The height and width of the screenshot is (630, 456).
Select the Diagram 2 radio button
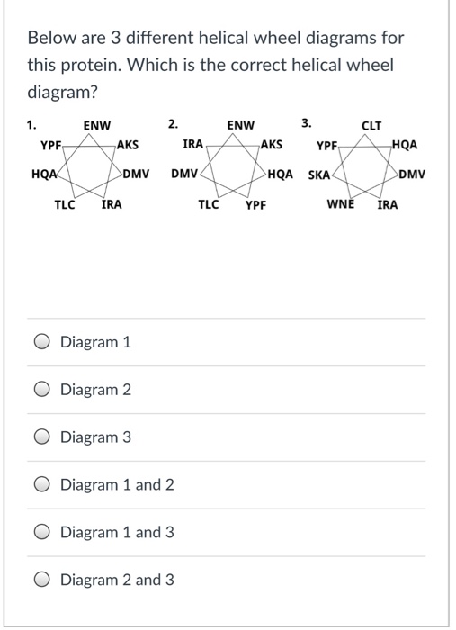(41, 390)
